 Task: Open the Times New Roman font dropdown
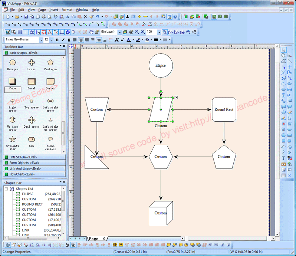[x=41, y=40]
